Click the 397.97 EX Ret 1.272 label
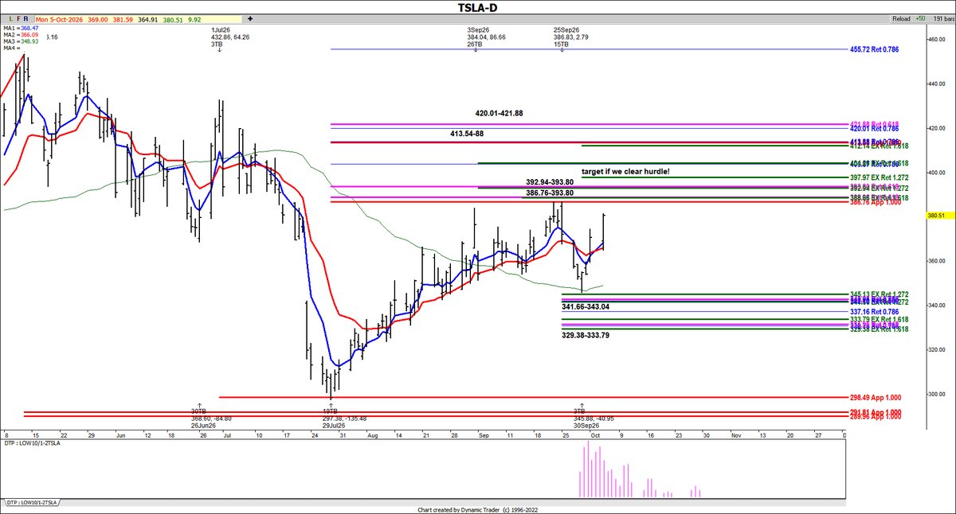This screenshot has width=956, height=514. (878, 177)
